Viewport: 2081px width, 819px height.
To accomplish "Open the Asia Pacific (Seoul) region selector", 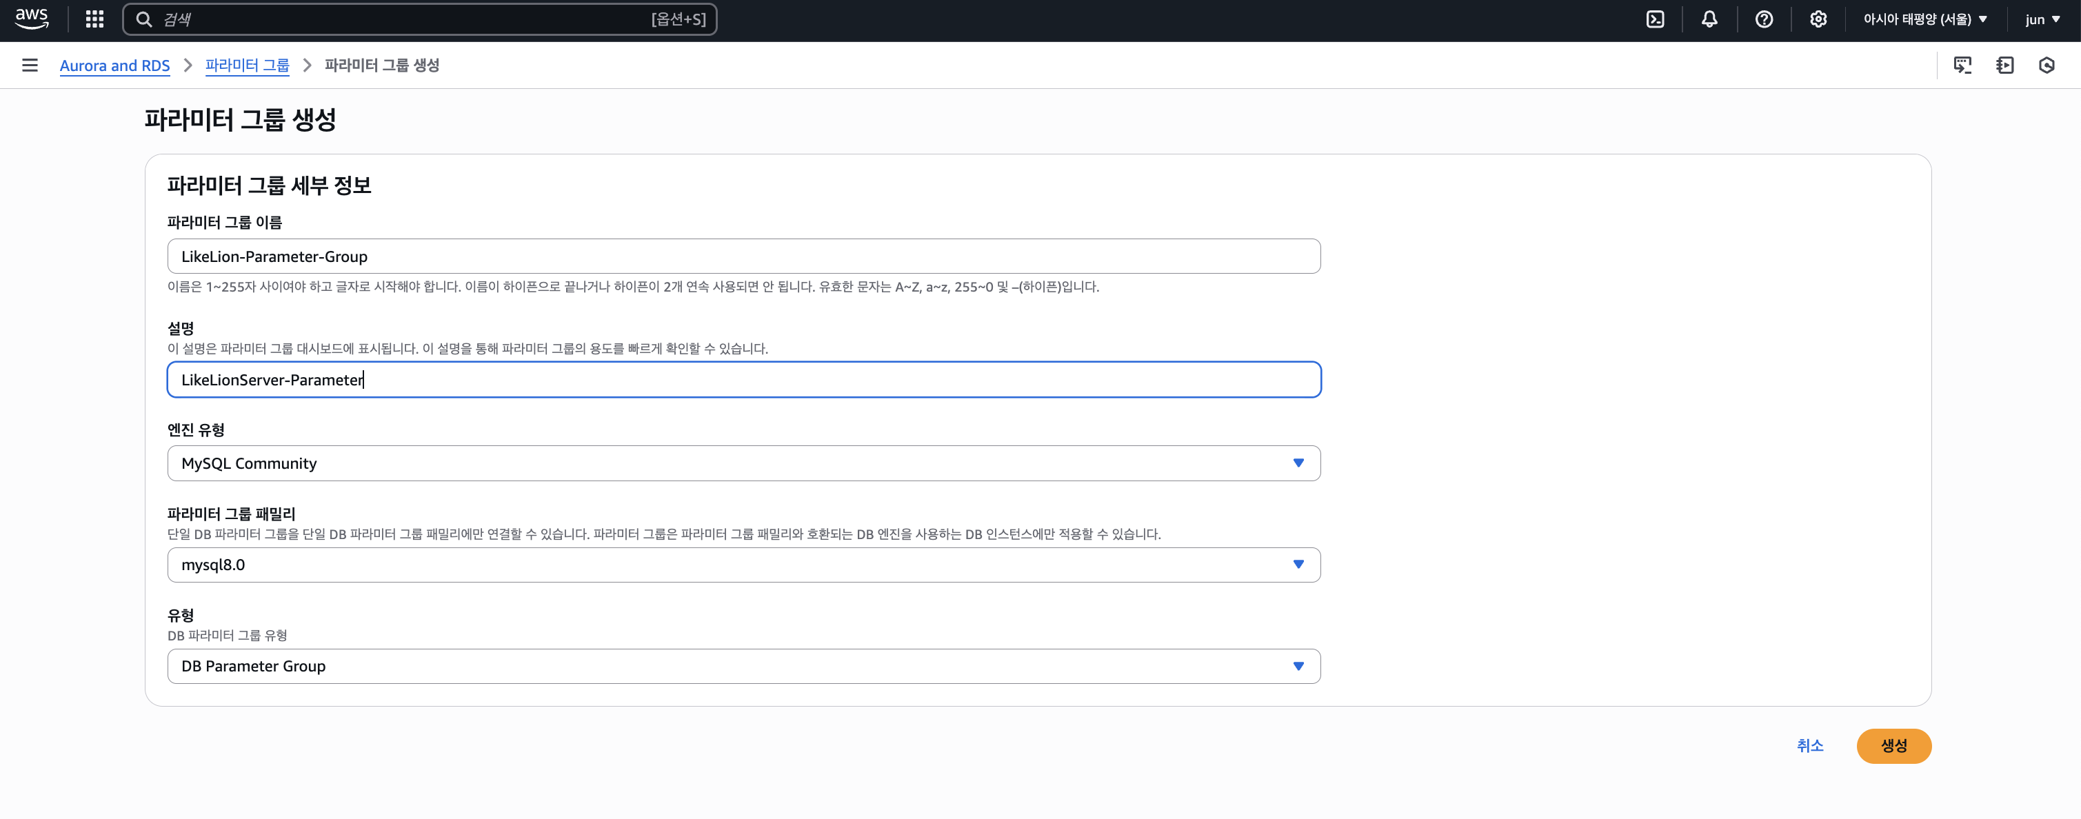I will click(1925, 19).
